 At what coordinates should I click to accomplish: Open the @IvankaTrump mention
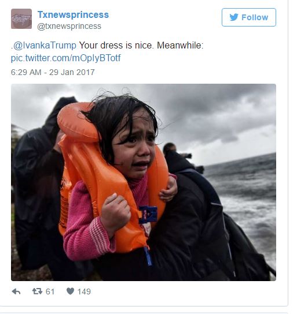[x=45, y=45]
